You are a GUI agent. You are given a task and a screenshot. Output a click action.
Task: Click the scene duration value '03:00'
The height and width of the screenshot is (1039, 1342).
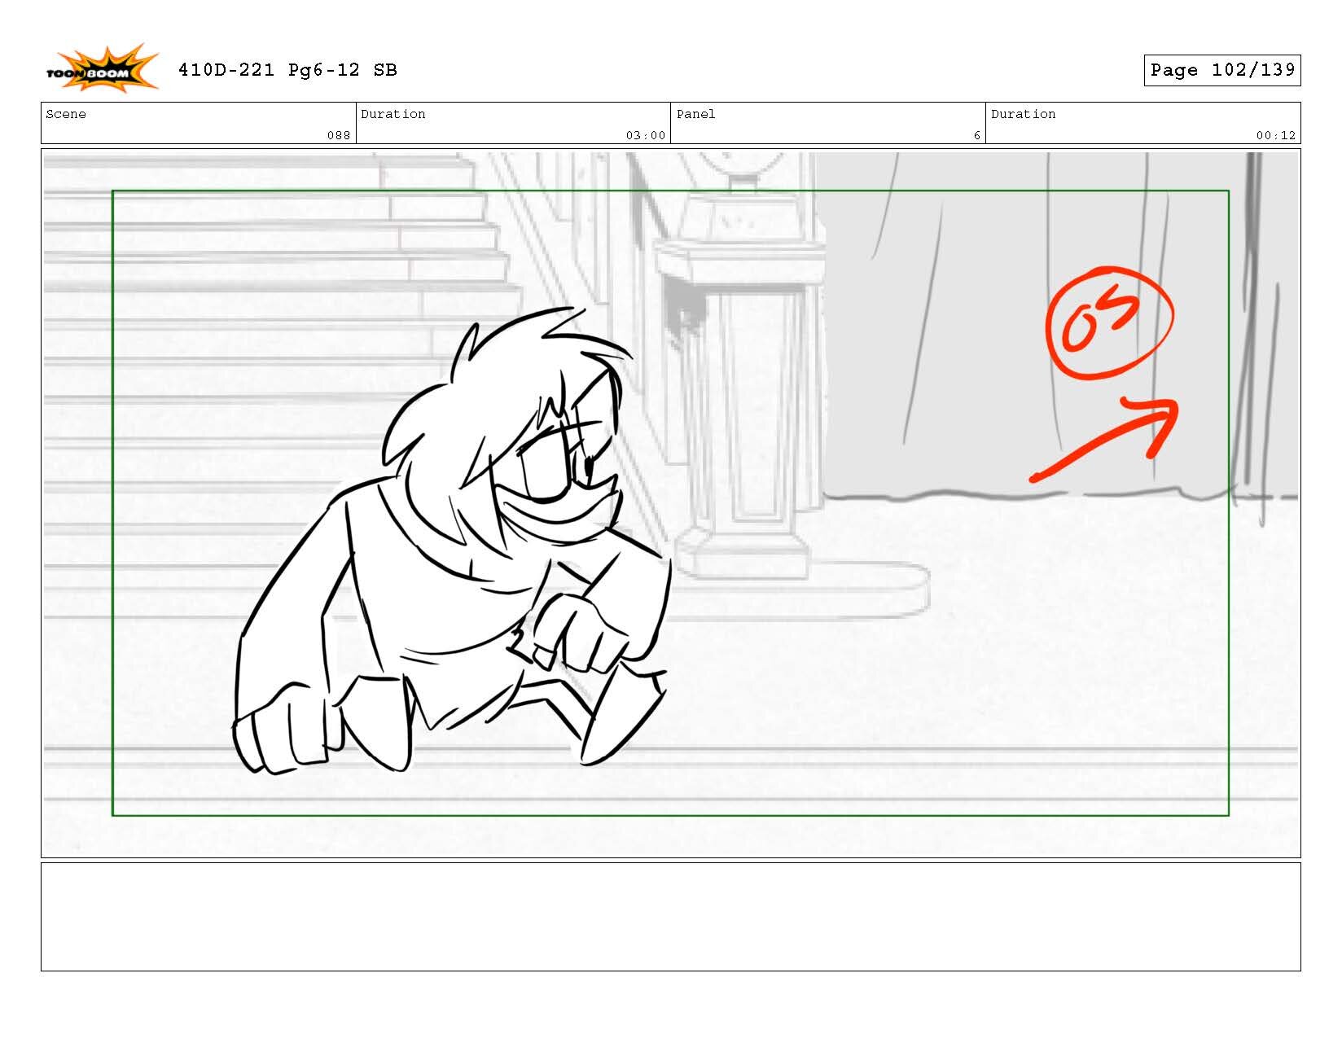pyautogui.click(x=646, y=135)
